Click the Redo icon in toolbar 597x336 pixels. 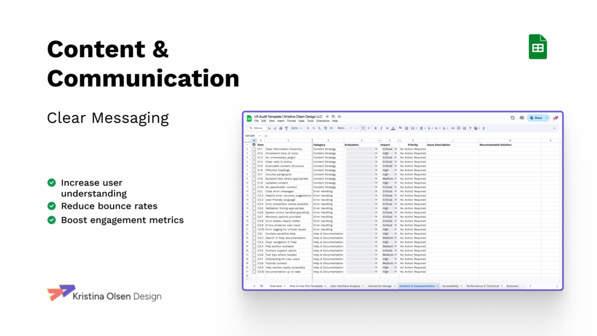click(x=275, y=128)
